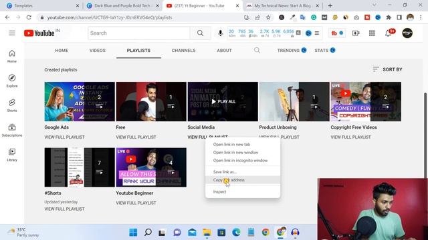
Task: View full playlist under Youtube Beginner
Action: click(x=136, y=203)
